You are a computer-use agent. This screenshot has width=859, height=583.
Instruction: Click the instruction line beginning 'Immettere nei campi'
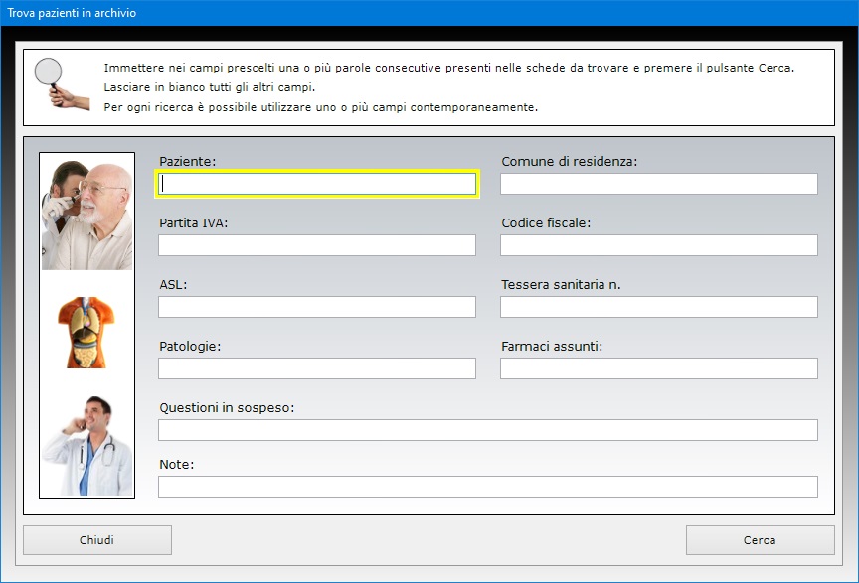click(x=449, y=68)
